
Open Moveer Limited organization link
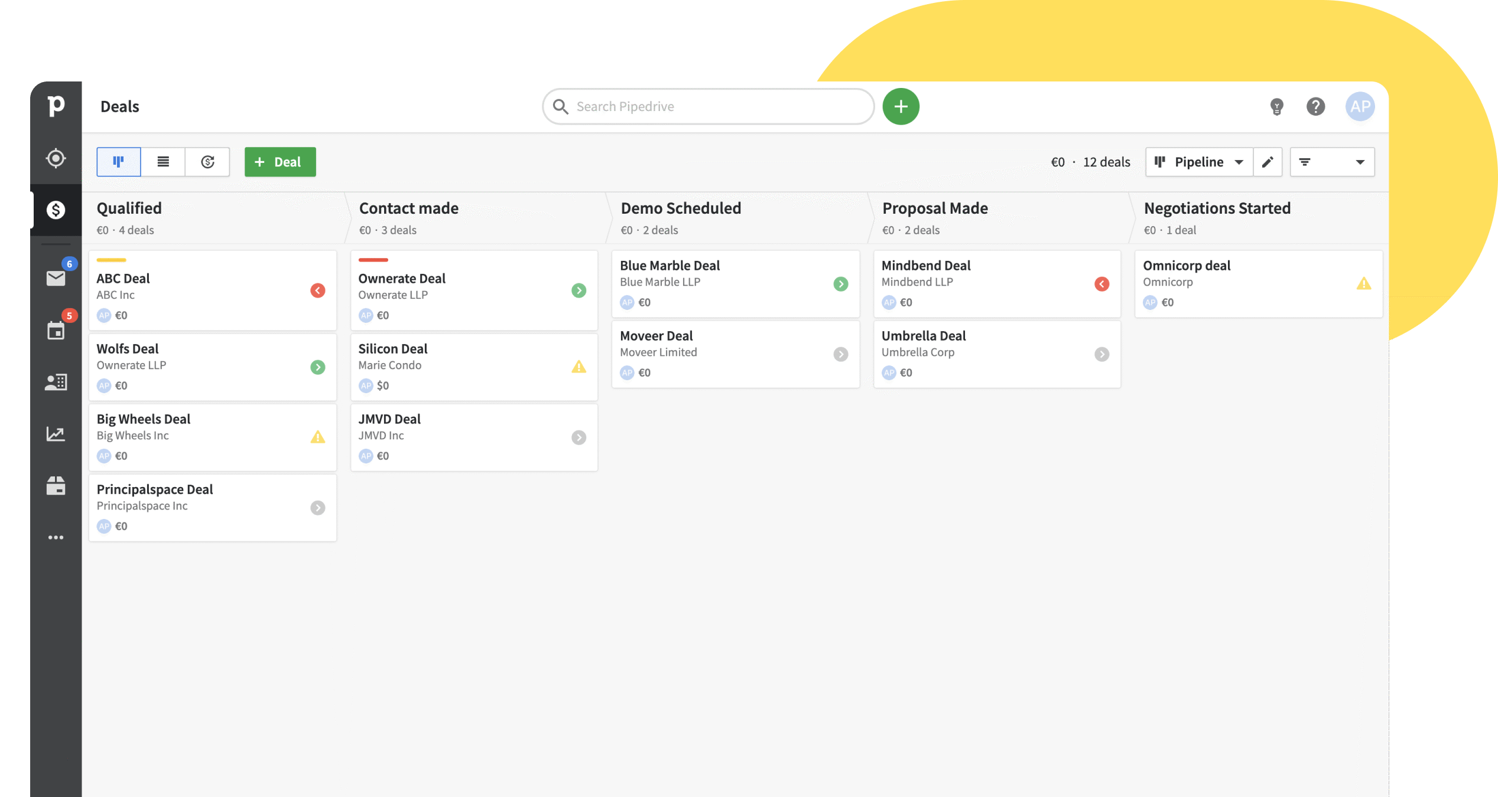[658, 352]
